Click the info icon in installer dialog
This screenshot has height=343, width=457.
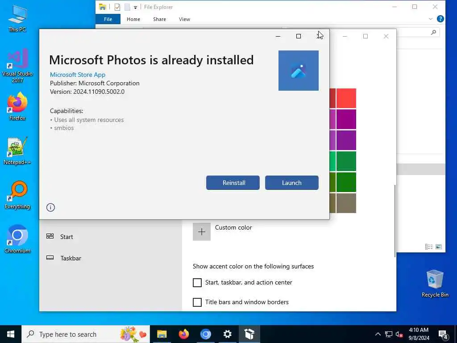(50, 207)
